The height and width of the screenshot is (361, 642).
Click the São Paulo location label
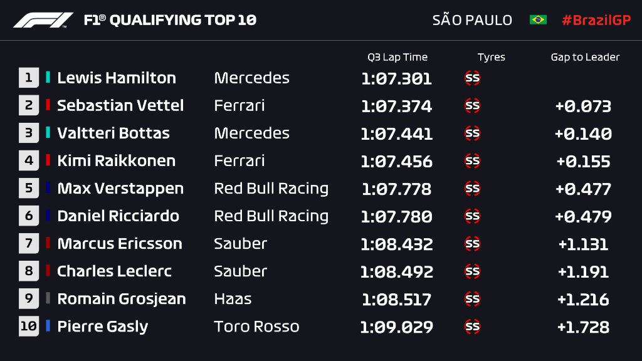(x=472, y=19)
